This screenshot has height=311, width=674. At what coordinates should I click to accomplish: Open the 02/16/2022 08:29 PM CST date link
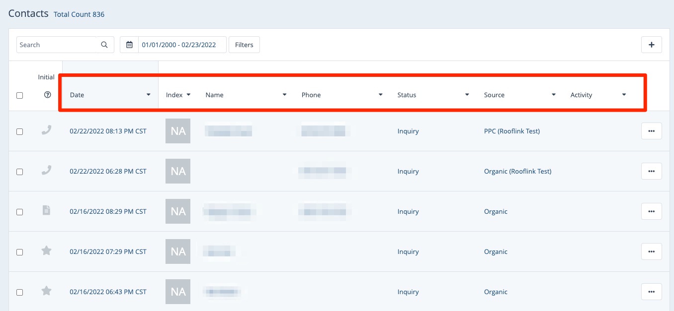[108, 211]
